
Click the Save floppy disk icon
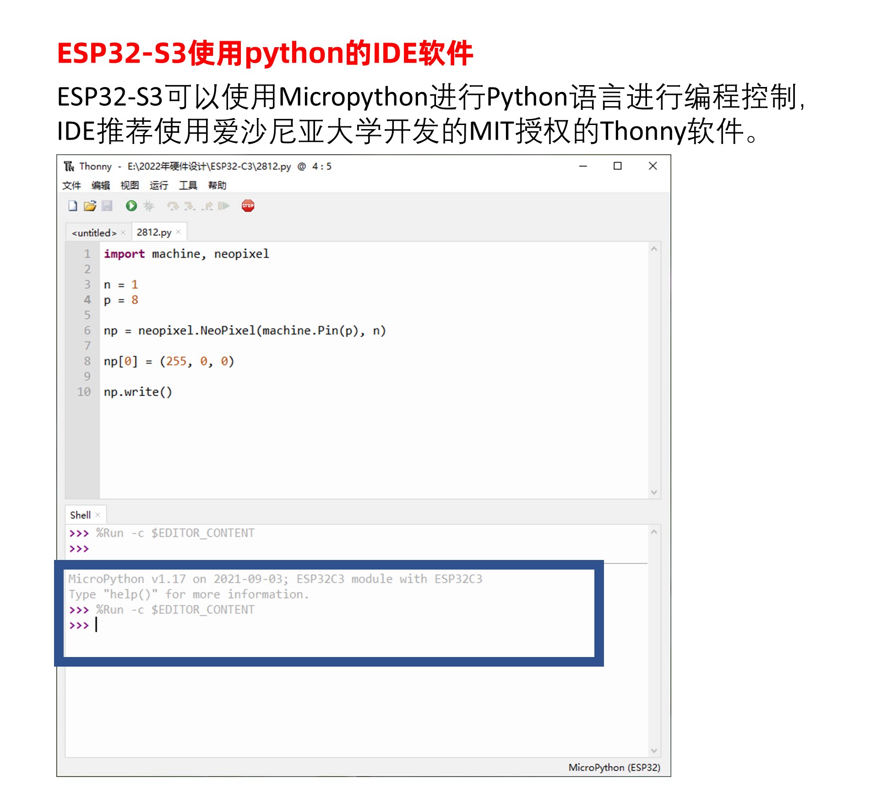[107, 206]
